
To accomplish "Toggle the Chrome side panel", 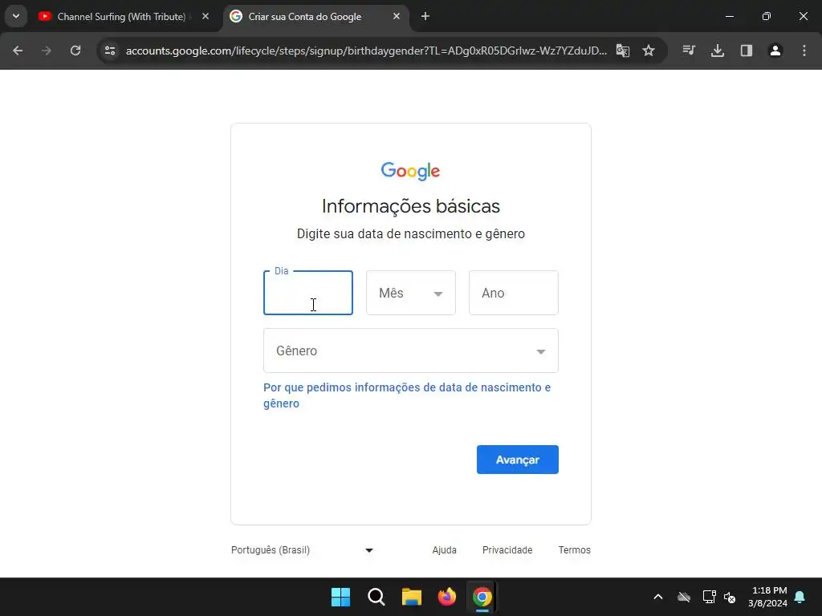I will 747,51.
